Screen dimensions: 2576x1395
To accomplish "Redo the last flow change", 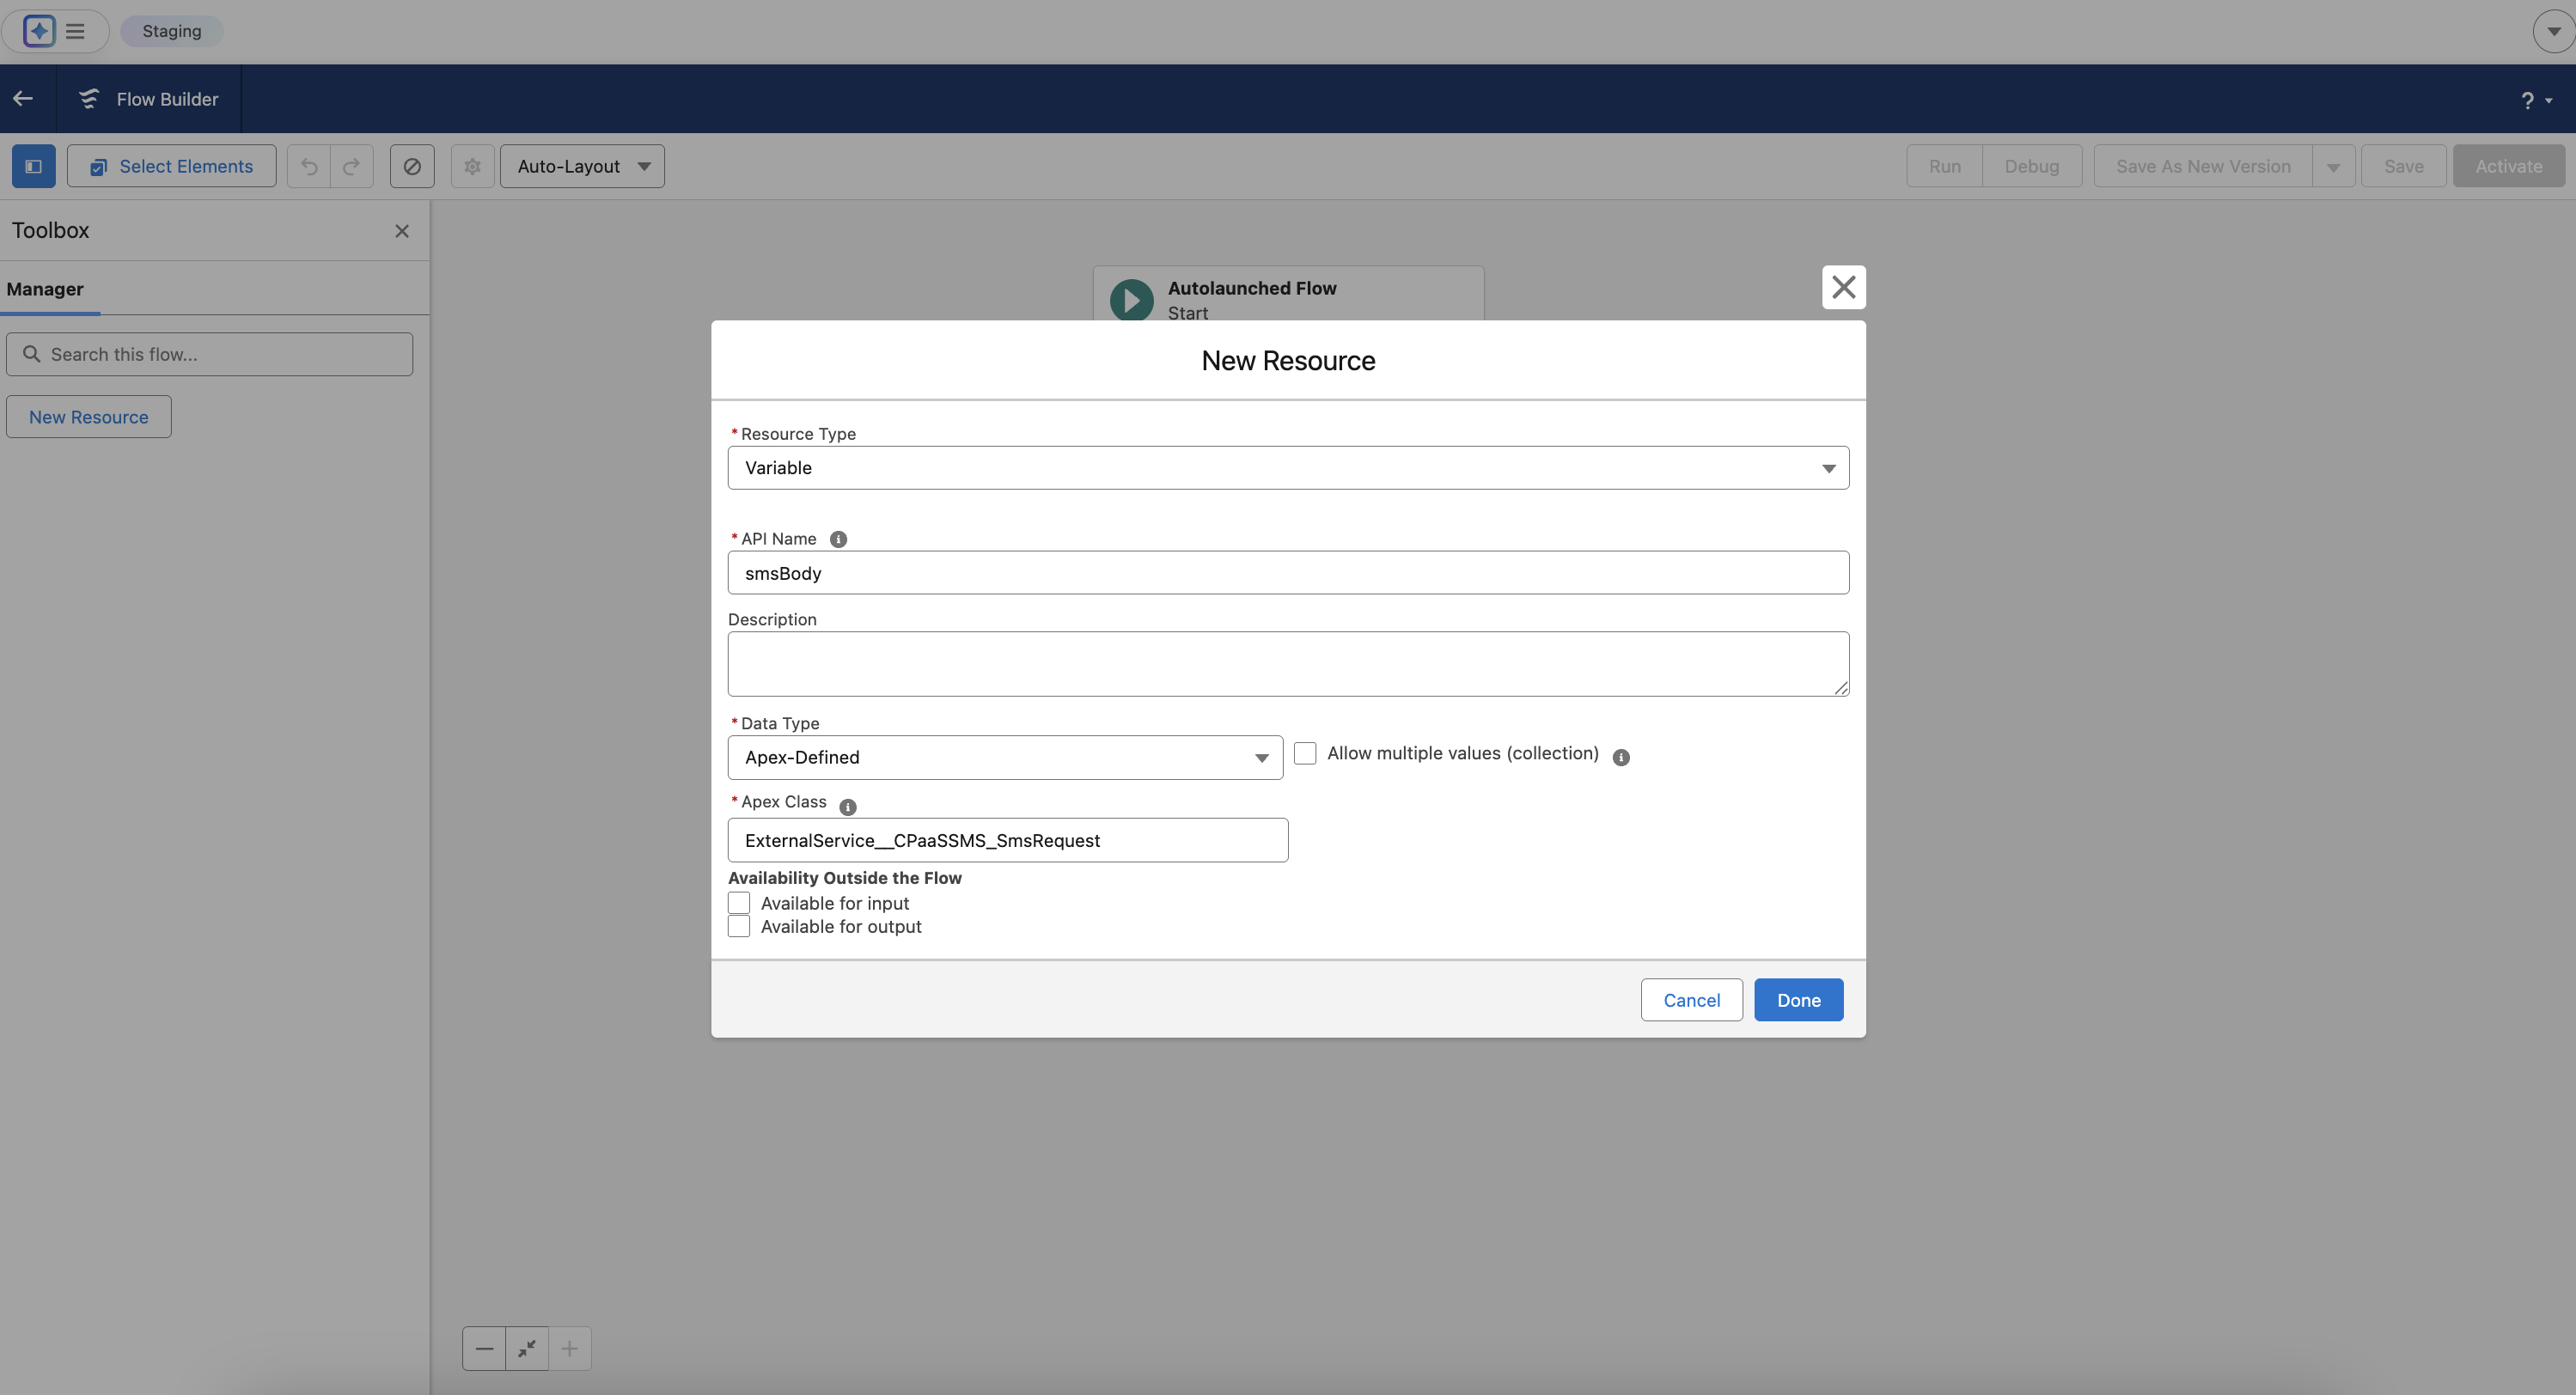I will [351, 166].
